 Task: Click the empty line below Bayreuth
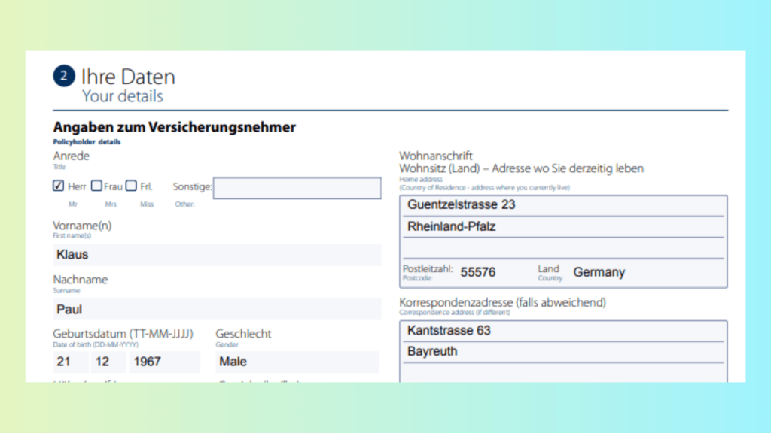click(563, 372)
